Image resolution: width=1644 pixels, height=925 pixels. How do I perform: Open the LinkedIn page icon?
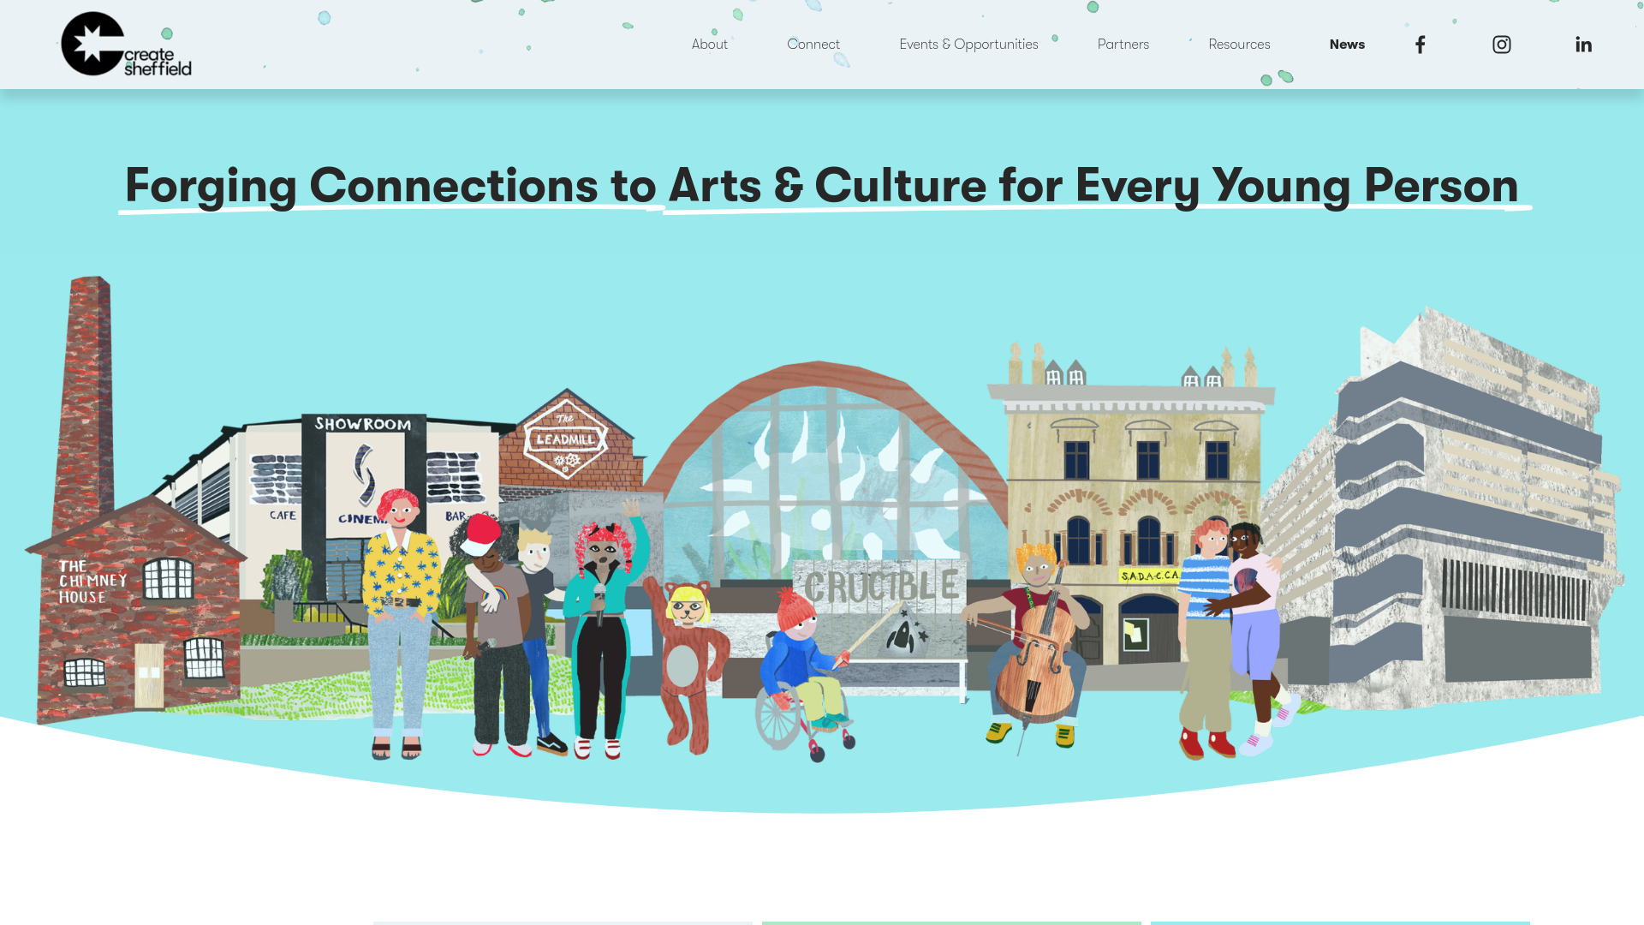tap(1583, 45)
